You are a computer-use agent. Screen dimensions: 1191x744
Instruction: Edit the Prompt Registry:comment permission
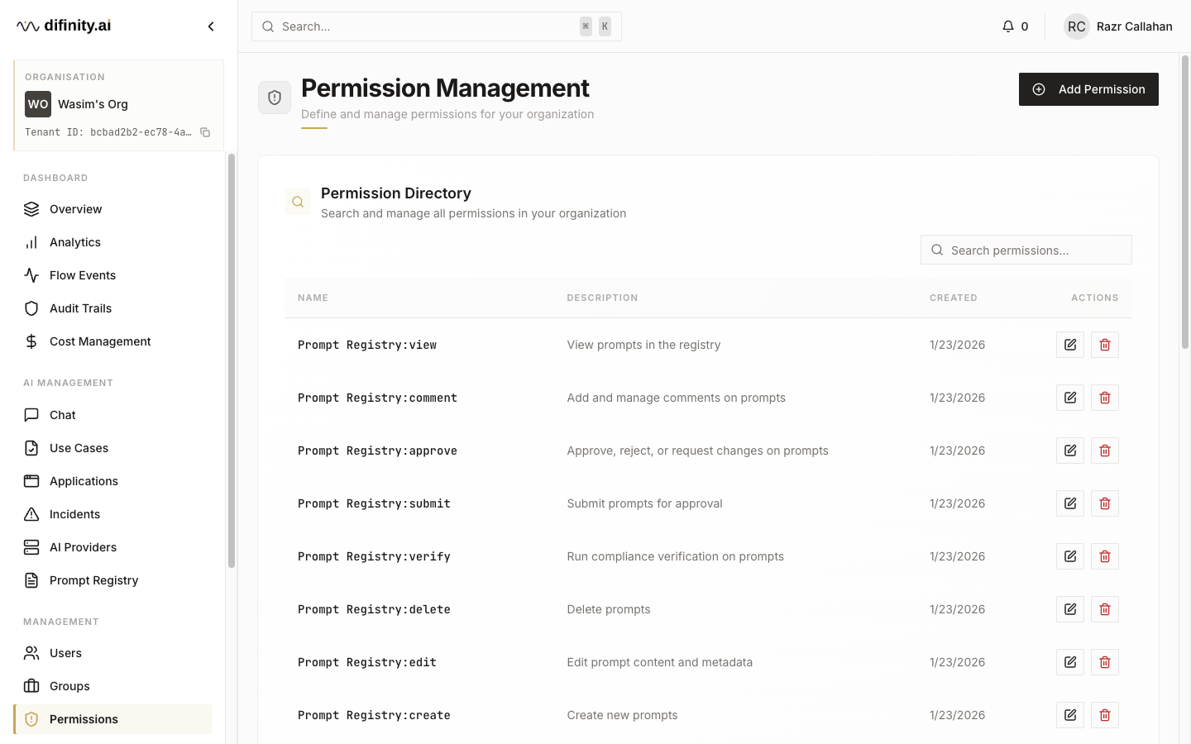click(1070, 398)
